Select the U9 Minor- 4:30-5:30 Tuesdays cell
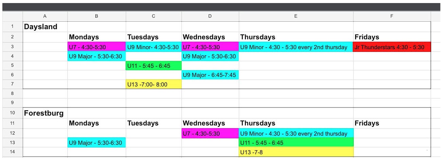Screen dimensions: 441x158 point(153,47)
